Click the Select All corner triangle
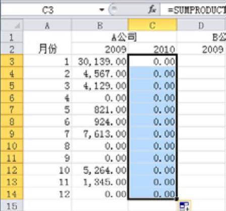The height and width of the screenshot is (211, 226). coord(12,25)
